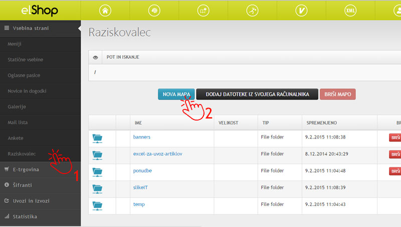Delete the banners folder with BRIŠI
This screenshot has width=401, height=227.
point(395,137)
